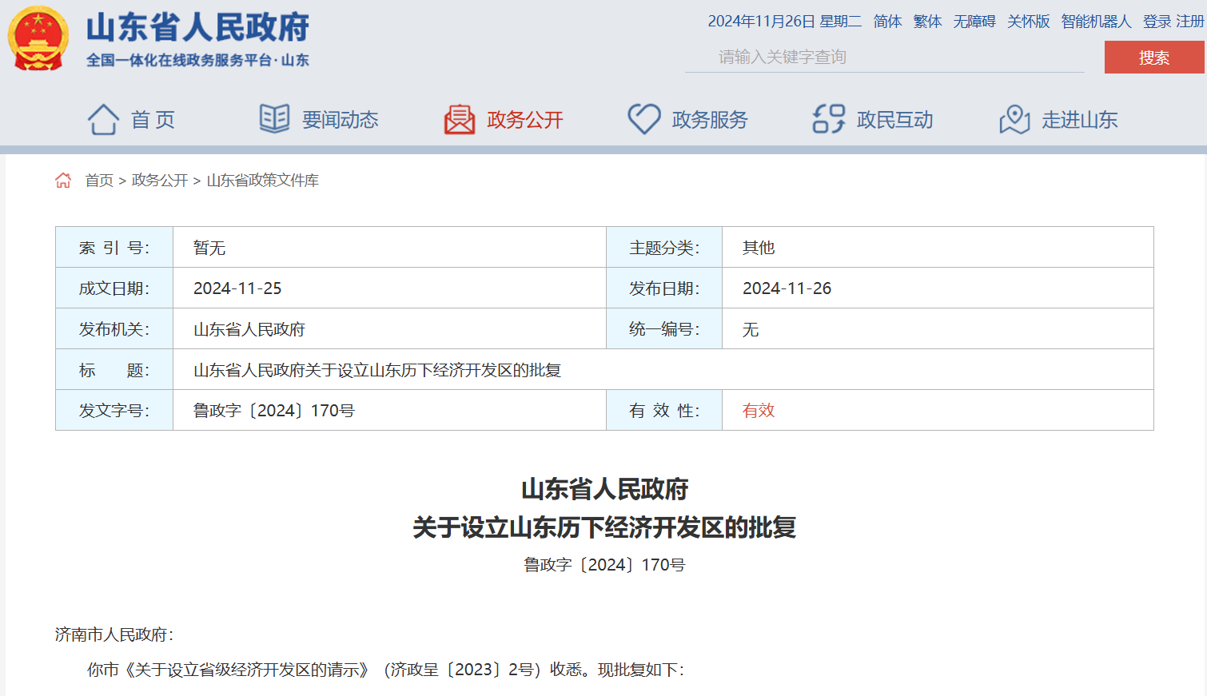
Task: Click the 发布机关 value 山东省人民政府
Action: [x=249, y=329]
